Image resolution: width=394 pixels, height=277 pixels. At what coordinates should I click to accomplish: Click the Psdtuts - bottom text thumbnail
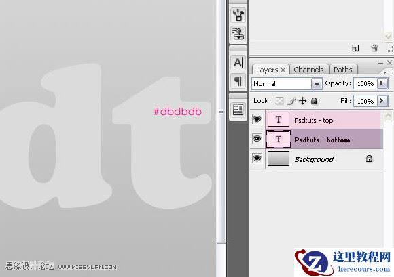click(278, 139)
